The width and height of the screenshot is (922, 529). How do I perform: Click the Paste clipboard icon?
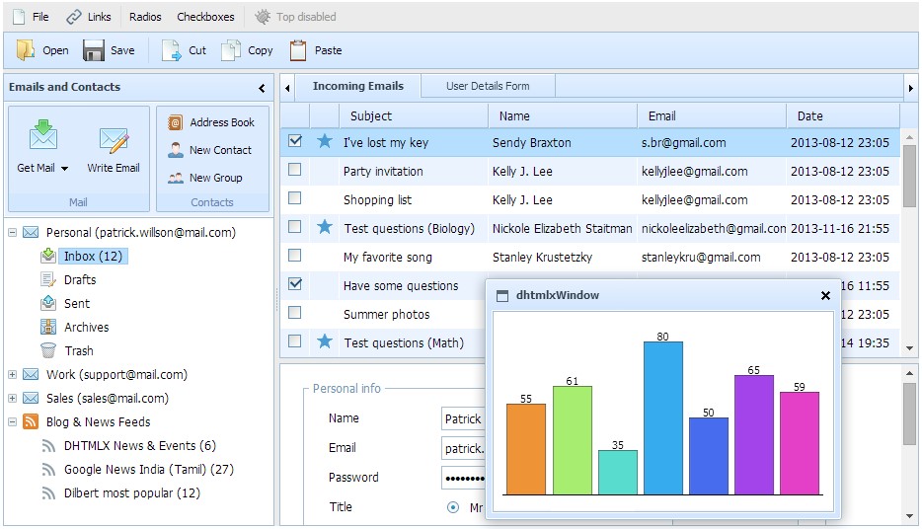coord(297,50)
